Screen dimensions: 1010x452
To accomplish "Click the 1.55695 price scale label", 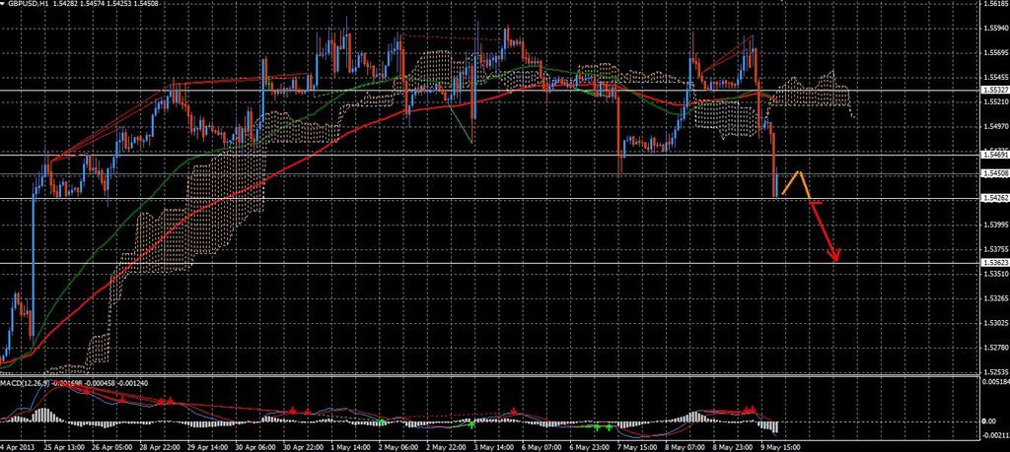I will pyautogui.click(x=996, y=53).
